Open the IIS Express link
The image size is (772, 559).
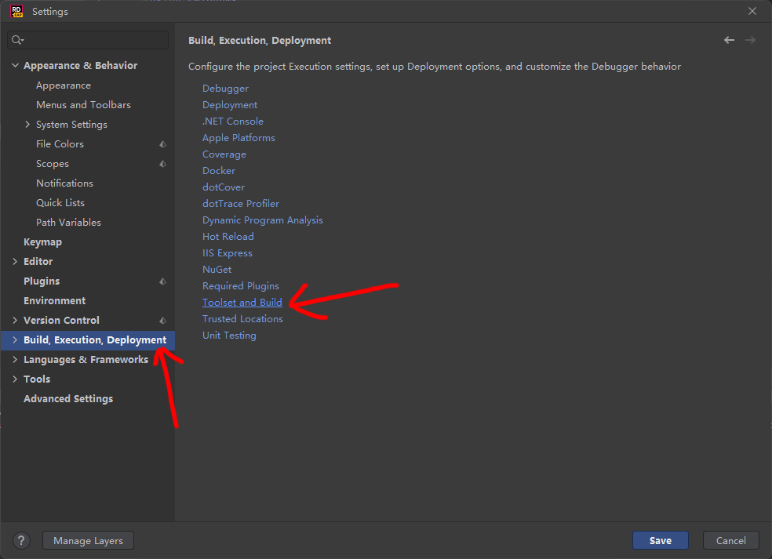pyautogui.click(x=227, y=253)
